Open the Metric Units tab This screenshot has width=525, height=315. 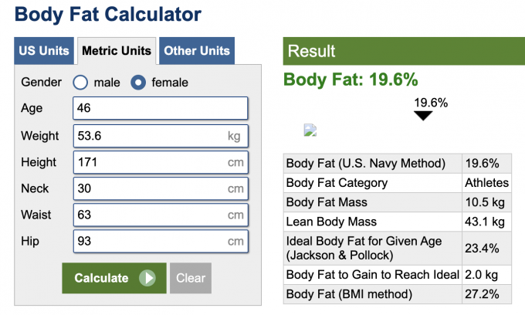117,51
